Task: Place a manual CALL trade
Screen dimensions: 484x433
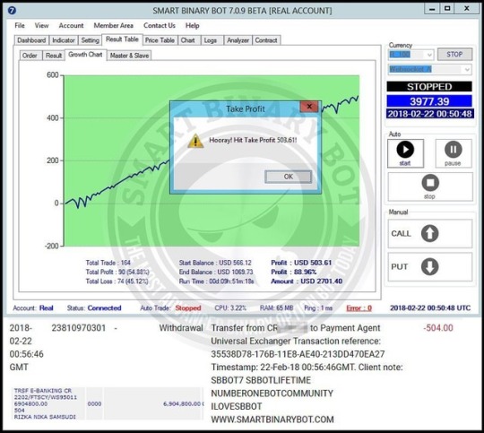Action: tap(430, 233)
